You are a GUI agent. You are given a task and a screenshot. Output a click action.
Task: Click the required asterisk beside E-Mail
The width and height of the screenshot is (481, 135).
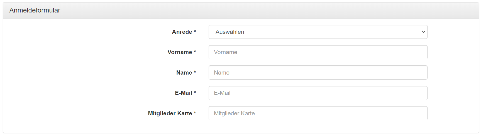click(195, 92)
